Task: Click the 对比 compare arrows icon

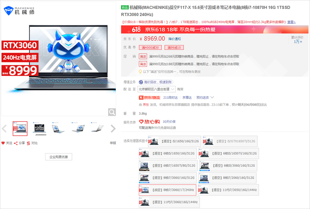Action: point(28,143)
